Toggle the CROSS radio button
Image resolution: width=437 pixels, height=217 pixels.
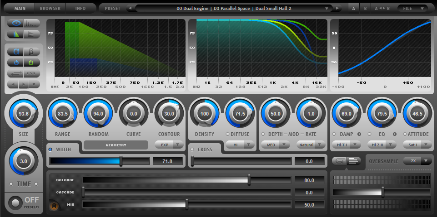click(x=192, y=149)
